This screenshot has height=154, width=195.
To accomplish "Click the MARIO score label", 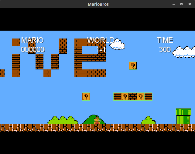I will click(x=32, y=40).
